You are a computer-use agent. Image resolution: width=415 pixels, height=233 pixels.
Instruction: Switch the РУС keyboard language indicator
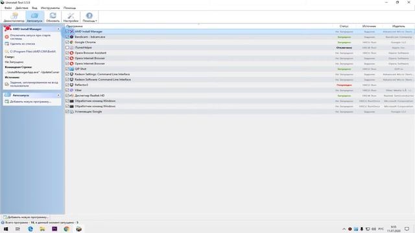click(x=381, y=229)
